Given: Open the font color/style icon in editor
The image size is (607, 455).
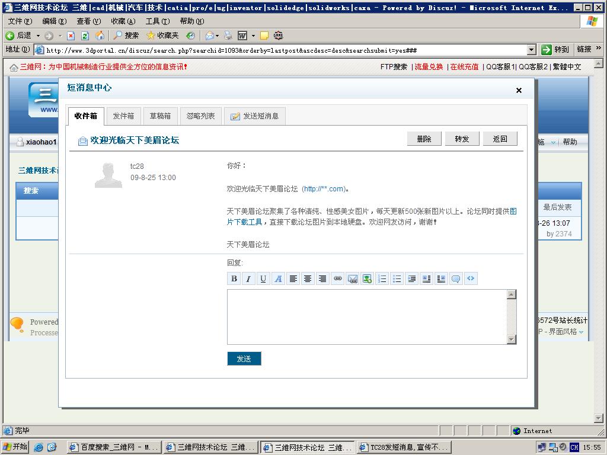Looking at the screenshot, I should (278, 278).
